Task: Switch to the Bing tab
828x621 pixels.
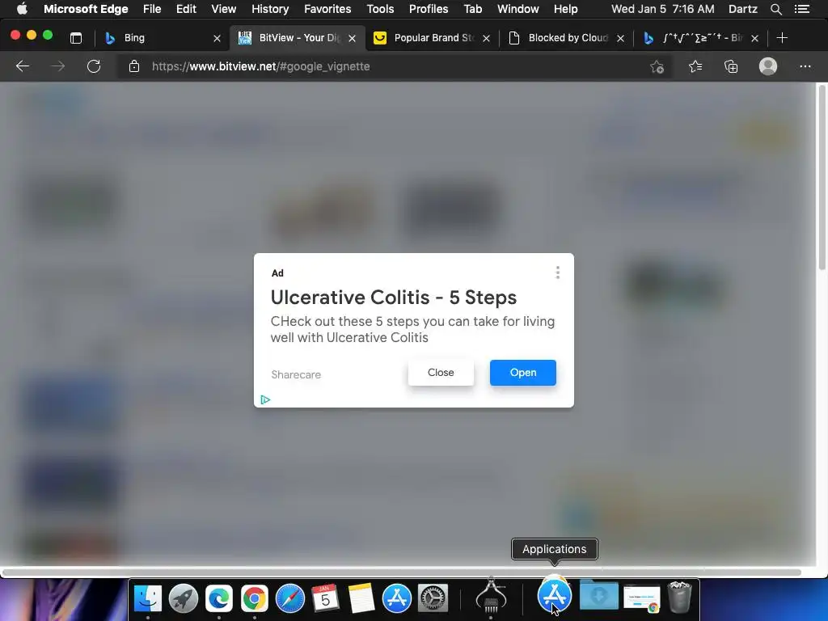Action: 163,38
